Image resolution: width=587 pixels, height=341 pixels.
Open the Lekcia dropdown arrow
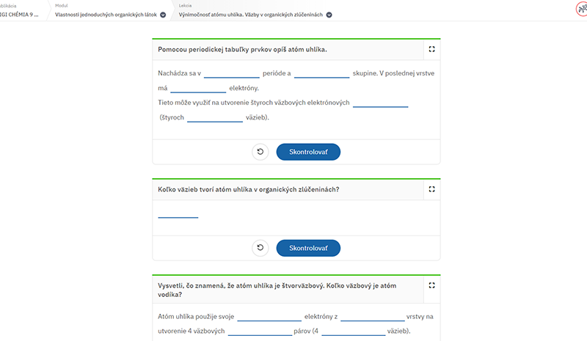pyautogui.click(x=329, y=15)
